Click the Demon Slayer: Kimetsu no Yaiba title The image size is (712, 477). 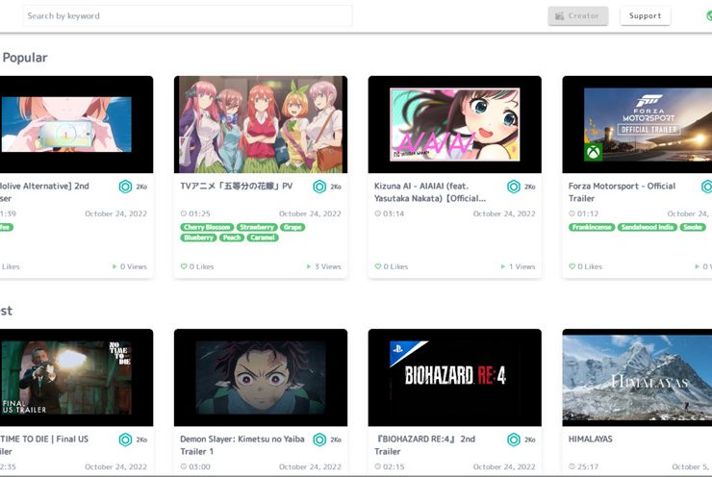[x=242, y=445]
